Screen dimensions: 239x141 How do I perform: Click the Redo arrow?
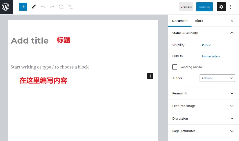point(52,7)
